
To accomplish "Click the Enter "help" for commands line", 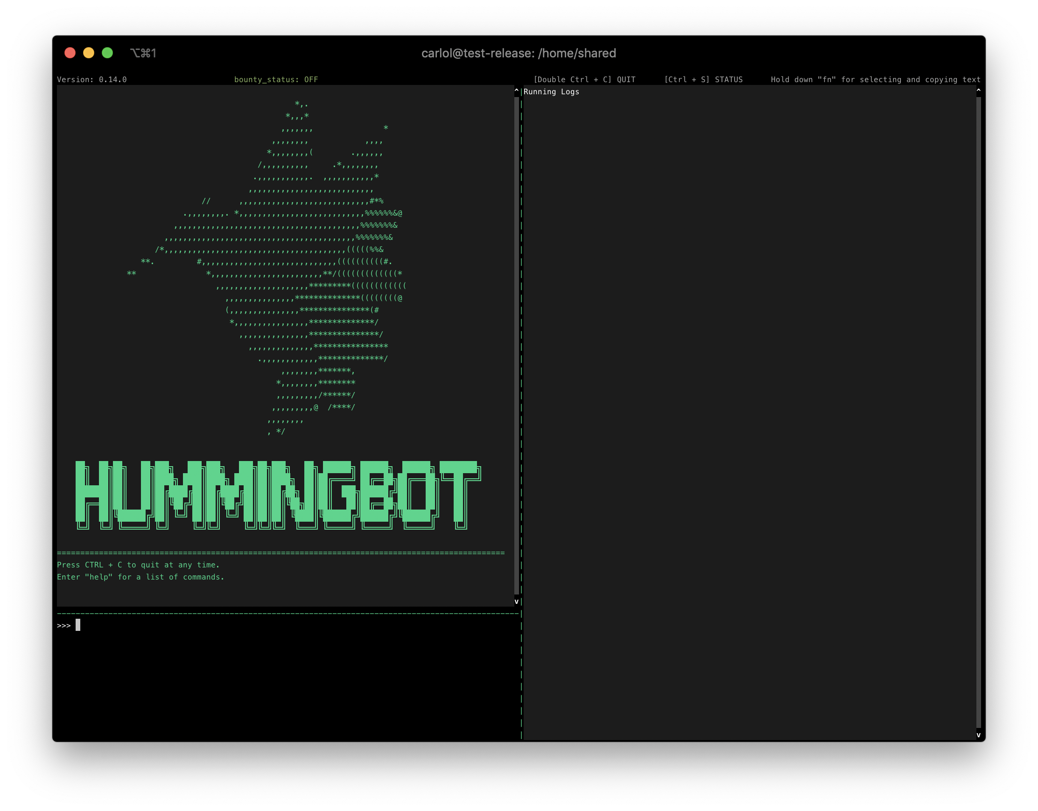I will (140, 577).
